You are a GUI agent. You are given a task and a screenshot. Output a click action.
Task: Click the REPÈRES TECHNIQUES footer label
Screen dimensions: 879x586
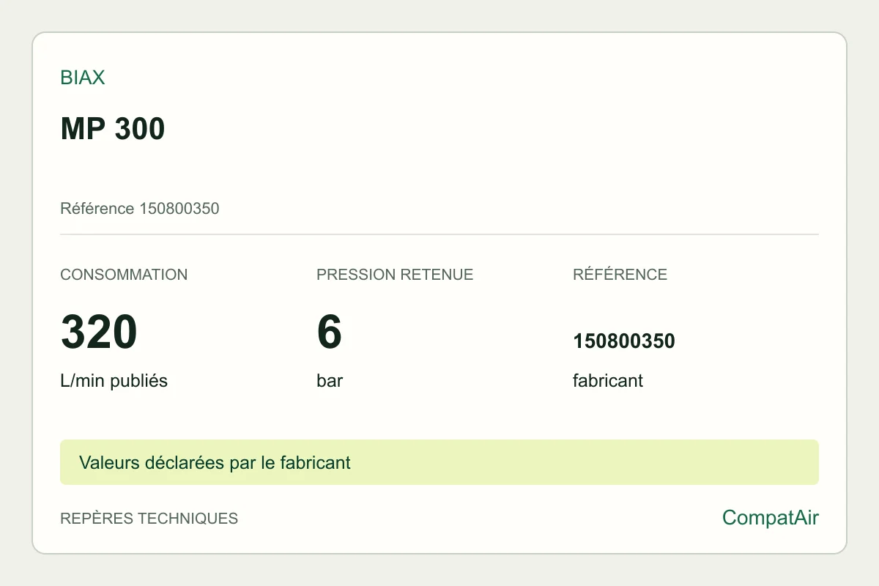tap(149, 519)
